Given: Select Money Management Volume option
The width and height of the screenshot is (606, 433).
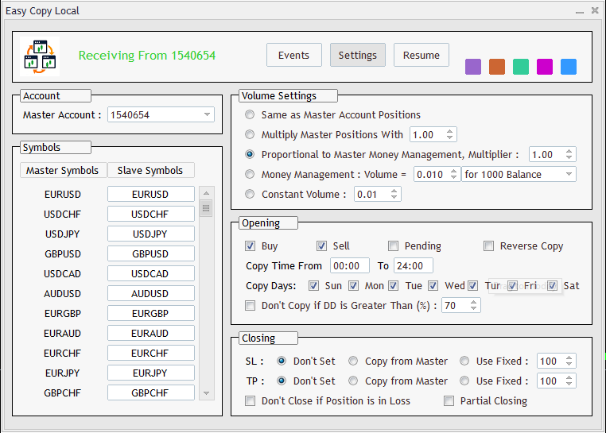Looking at the screenshot, I should 250,174.
